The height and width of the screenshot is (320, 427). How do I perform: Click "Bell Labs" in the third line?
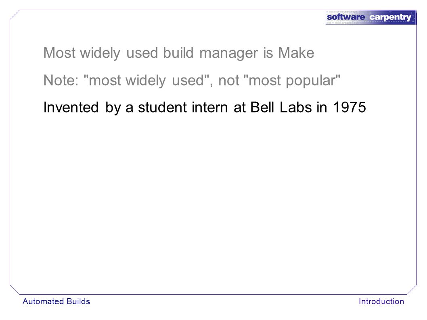point(281,107)
